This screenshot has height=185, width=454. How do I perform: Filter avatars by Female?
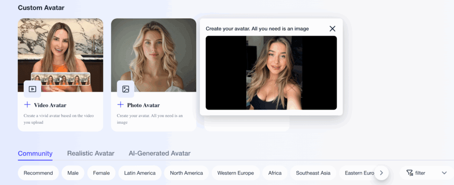tap(101, 173)
